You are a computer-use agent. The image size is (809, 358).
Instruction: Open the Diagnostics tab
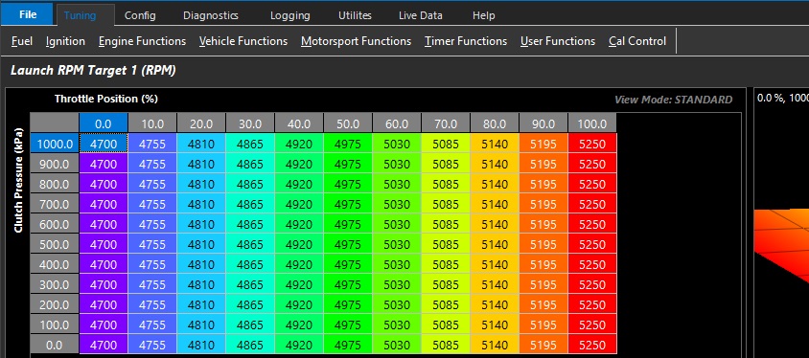(211, 15)
